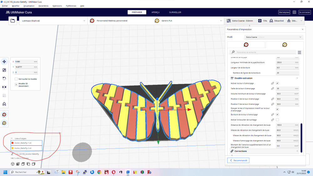Show hidden system tray icons chevron

284,172
